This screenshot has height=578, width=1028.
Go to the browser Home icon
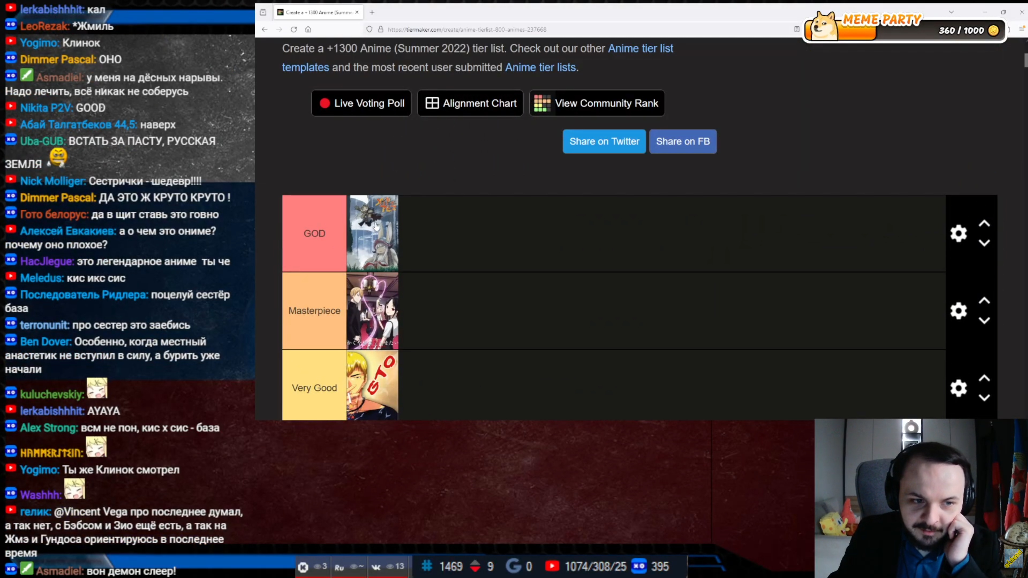pyautogui.click(x=308, y=29)
